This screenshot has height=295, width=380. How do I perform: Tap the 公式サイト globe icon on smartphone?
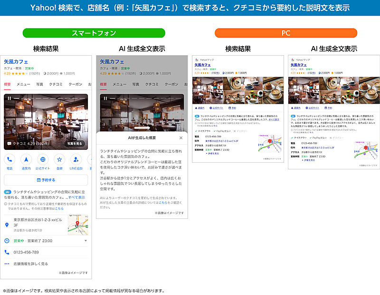coord(43,159)
